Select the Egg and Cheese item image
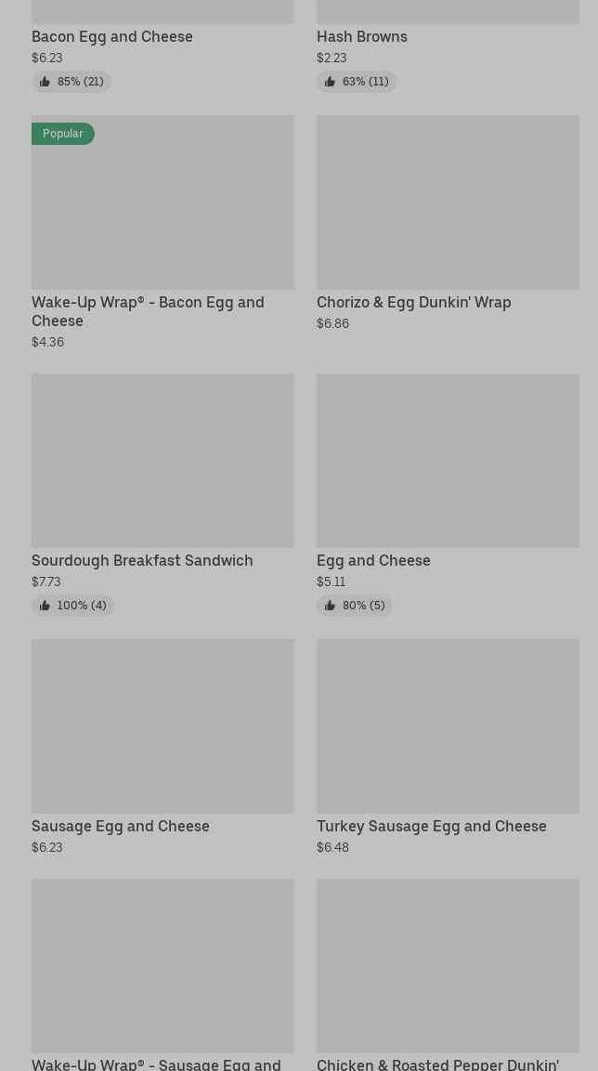This screenshot has width=598, height=1071. pos(448,461)
